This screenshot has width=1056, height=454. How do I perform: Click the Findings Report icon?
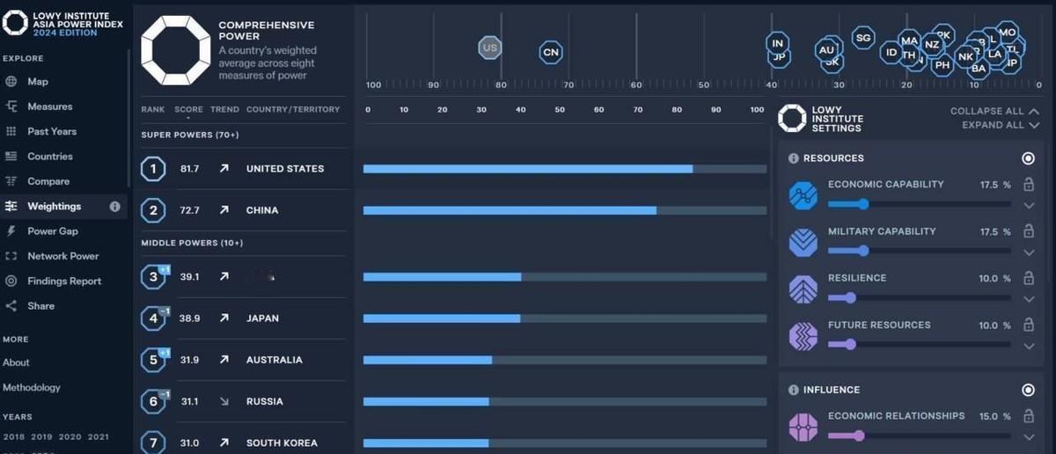pos(11,282)
